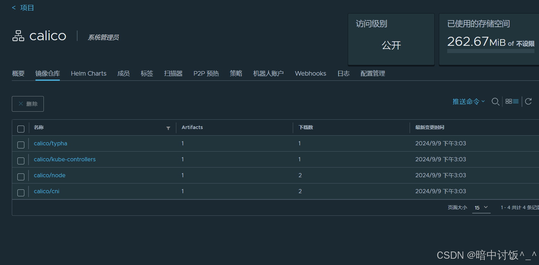Click the 公开 access level value

coord(391,45)
